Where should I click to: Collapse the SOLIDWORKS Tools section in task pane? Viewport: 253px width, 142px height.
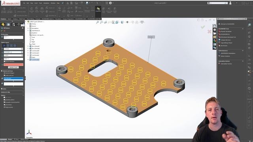(x=243, y=29)
